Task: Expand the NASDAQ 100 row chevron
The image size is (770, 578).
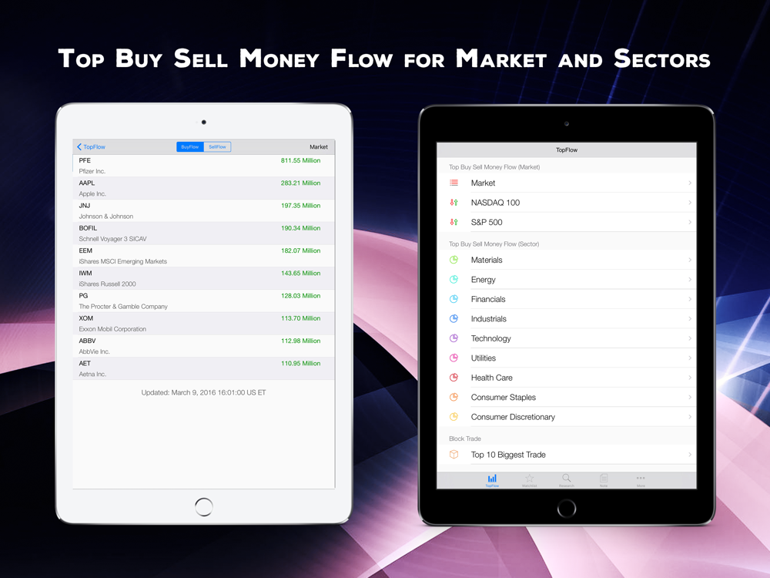Action: [x=690, y=203]
